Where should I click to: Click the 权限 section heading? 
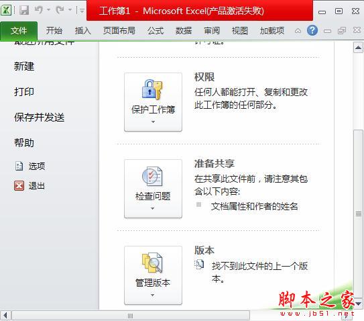(204, 77)
